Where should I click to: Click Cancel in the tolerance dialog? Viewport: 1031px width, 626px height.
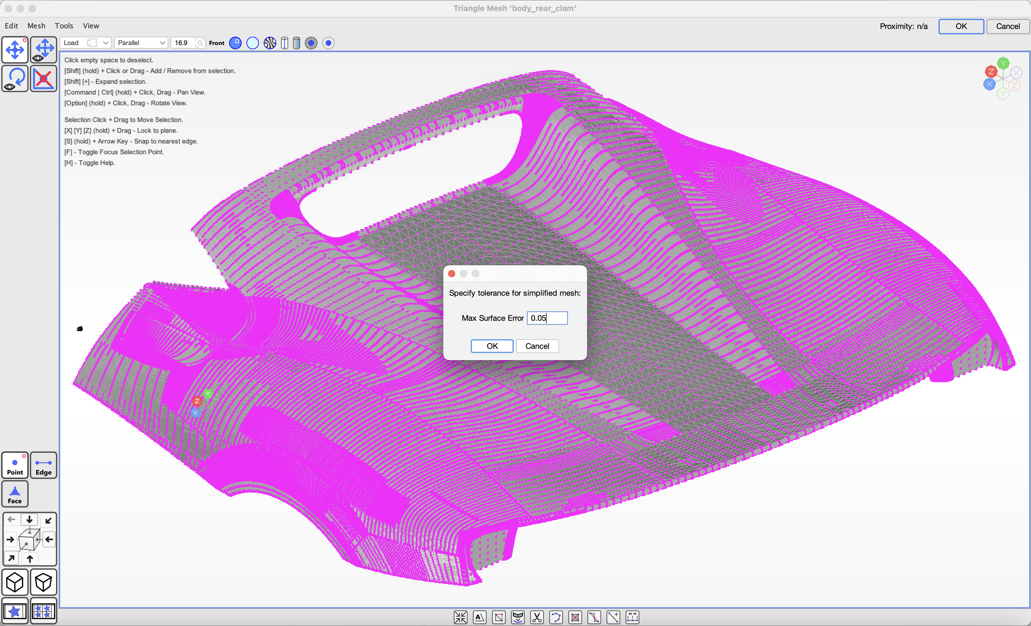(537, 346)
